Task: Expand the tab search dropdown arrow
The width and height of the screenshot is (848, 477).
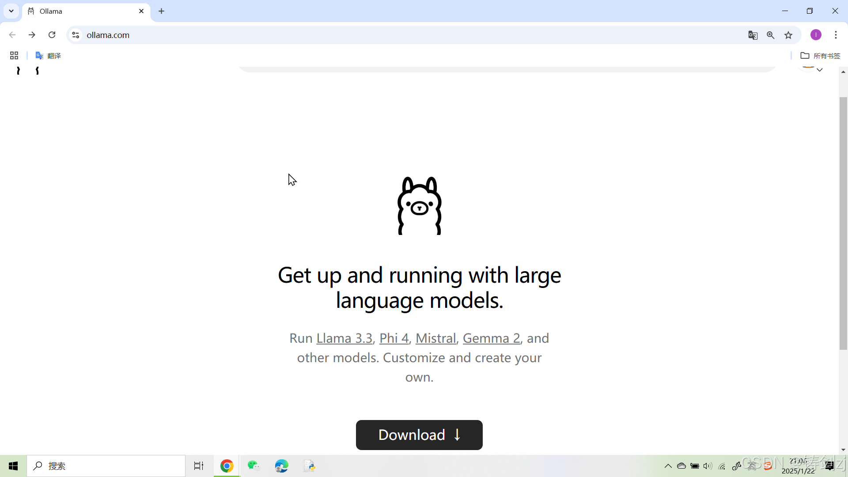Action: click(x=11, y=11)
